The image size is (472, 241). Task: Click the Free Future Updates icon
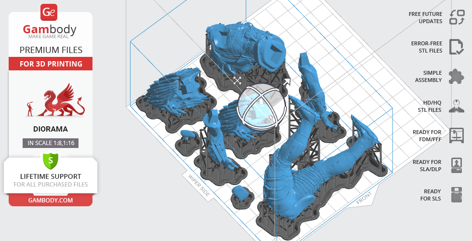click(456, 17)
